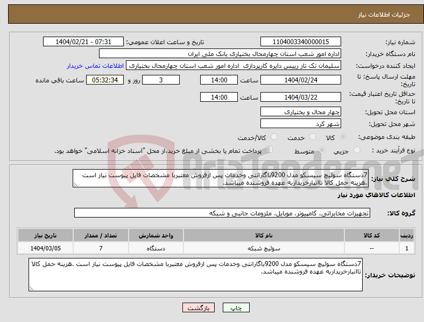Screen dimensions: 424x322
Task: Click the resize handle of شرح کلی نیاز textarea
Action: tap(75, 185)
